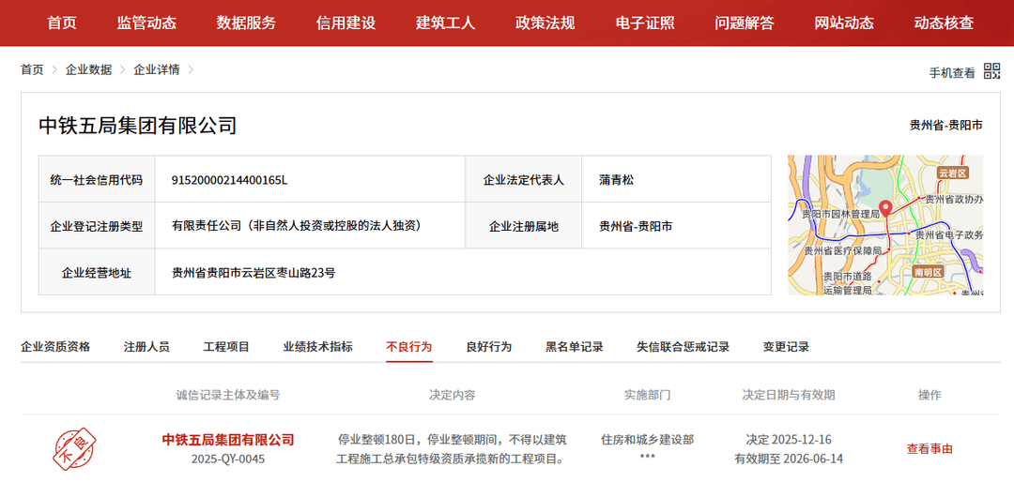Switch to the 注册人员 tab
Image resolution: width=1014 pixels, height=482 pixels.
146,346
